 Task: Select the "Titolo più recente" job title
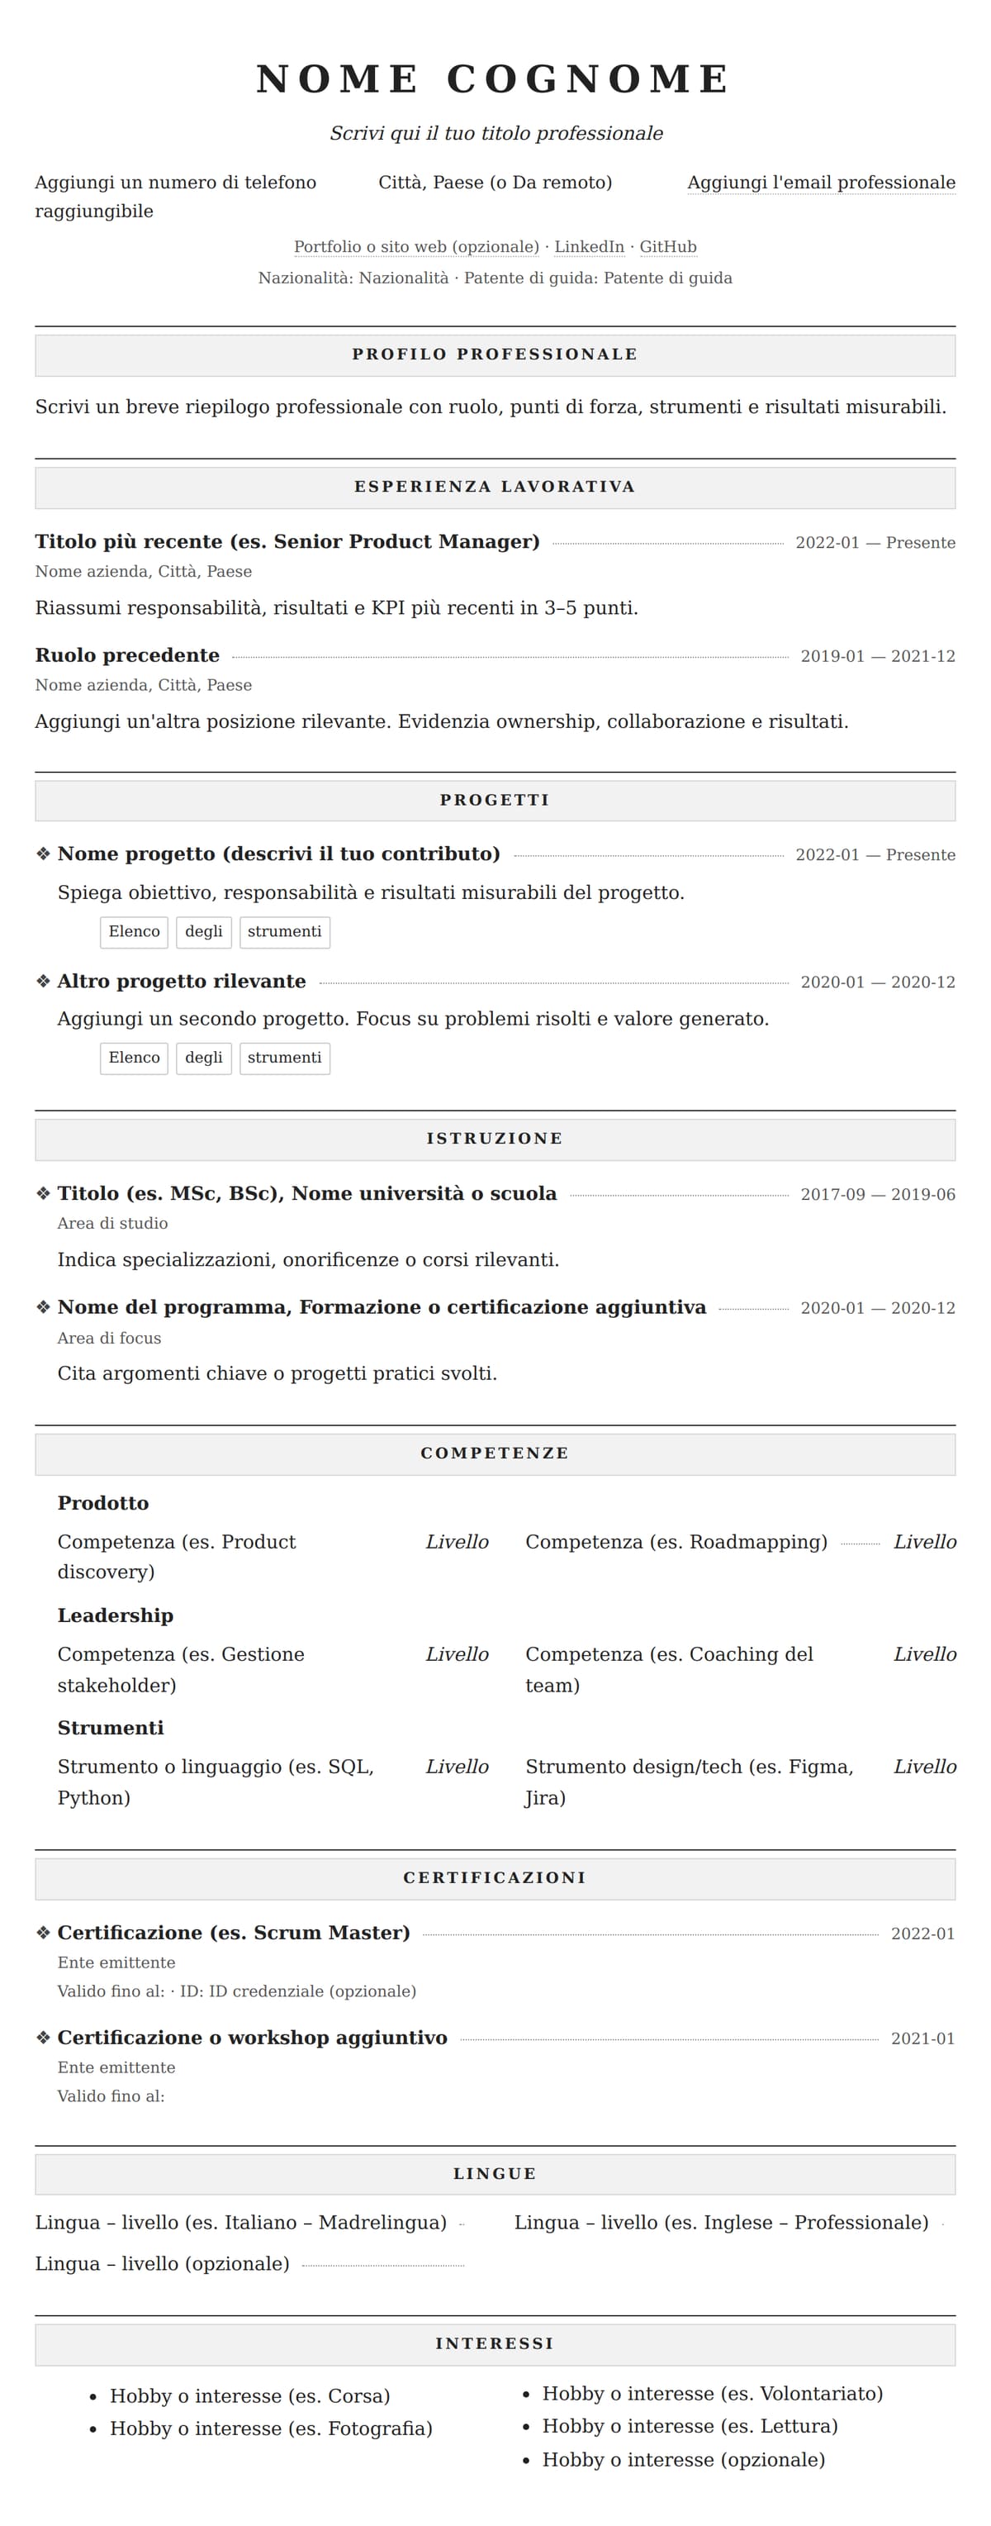[x=287, y=542]
